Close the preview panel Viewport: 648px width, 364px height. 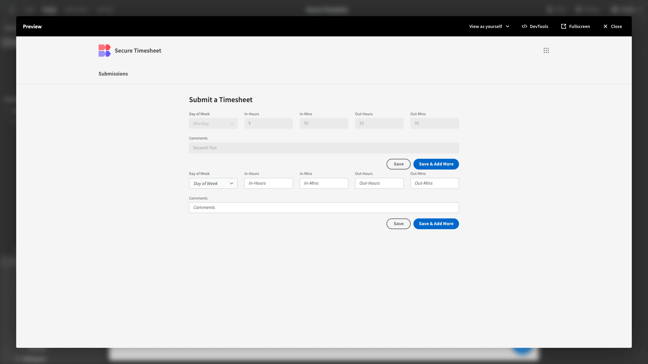coord(613,26)
